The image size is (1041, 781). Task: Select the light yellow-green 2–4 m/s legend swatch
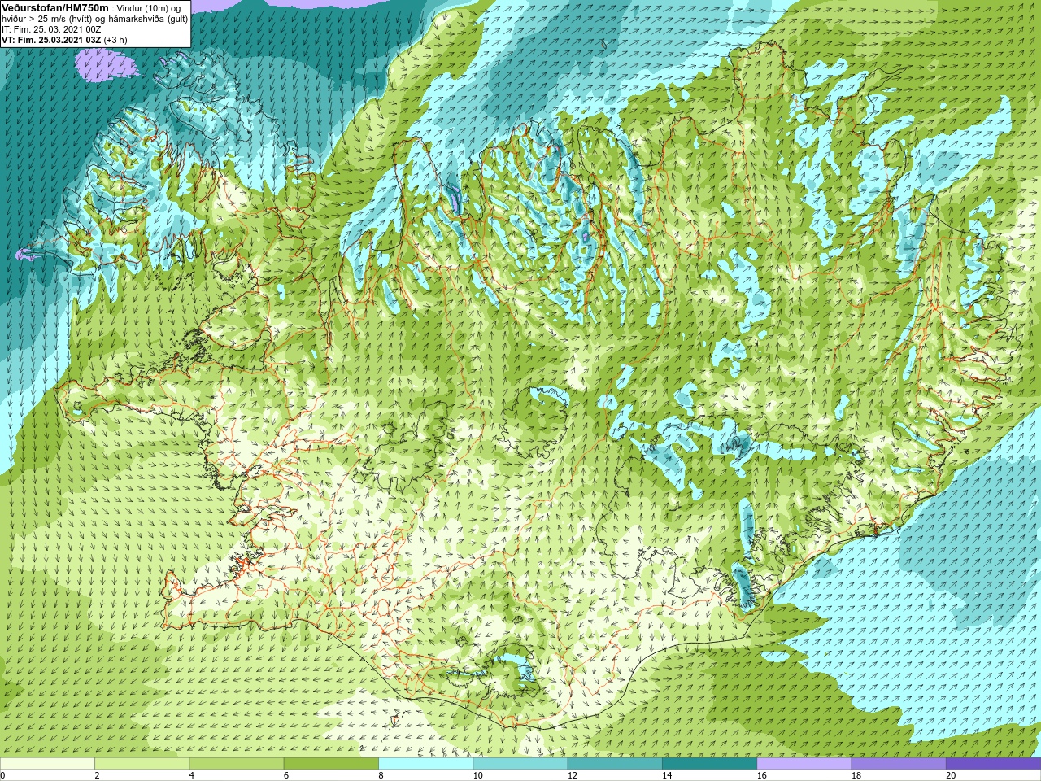pos(142,764)
